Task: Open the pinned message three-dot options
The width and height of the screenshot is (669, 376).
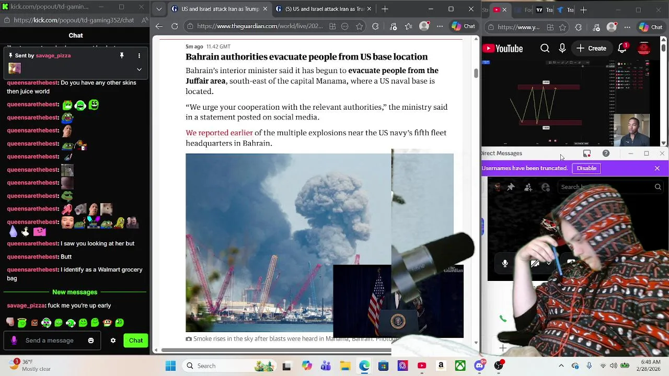Action: (139, 55)
